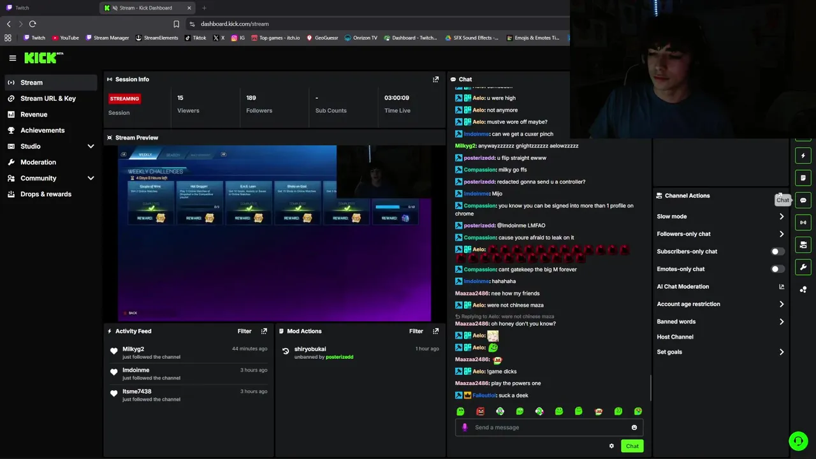Open the emoji picker in message box
The image size is (816, 459).
click(634, 428)
